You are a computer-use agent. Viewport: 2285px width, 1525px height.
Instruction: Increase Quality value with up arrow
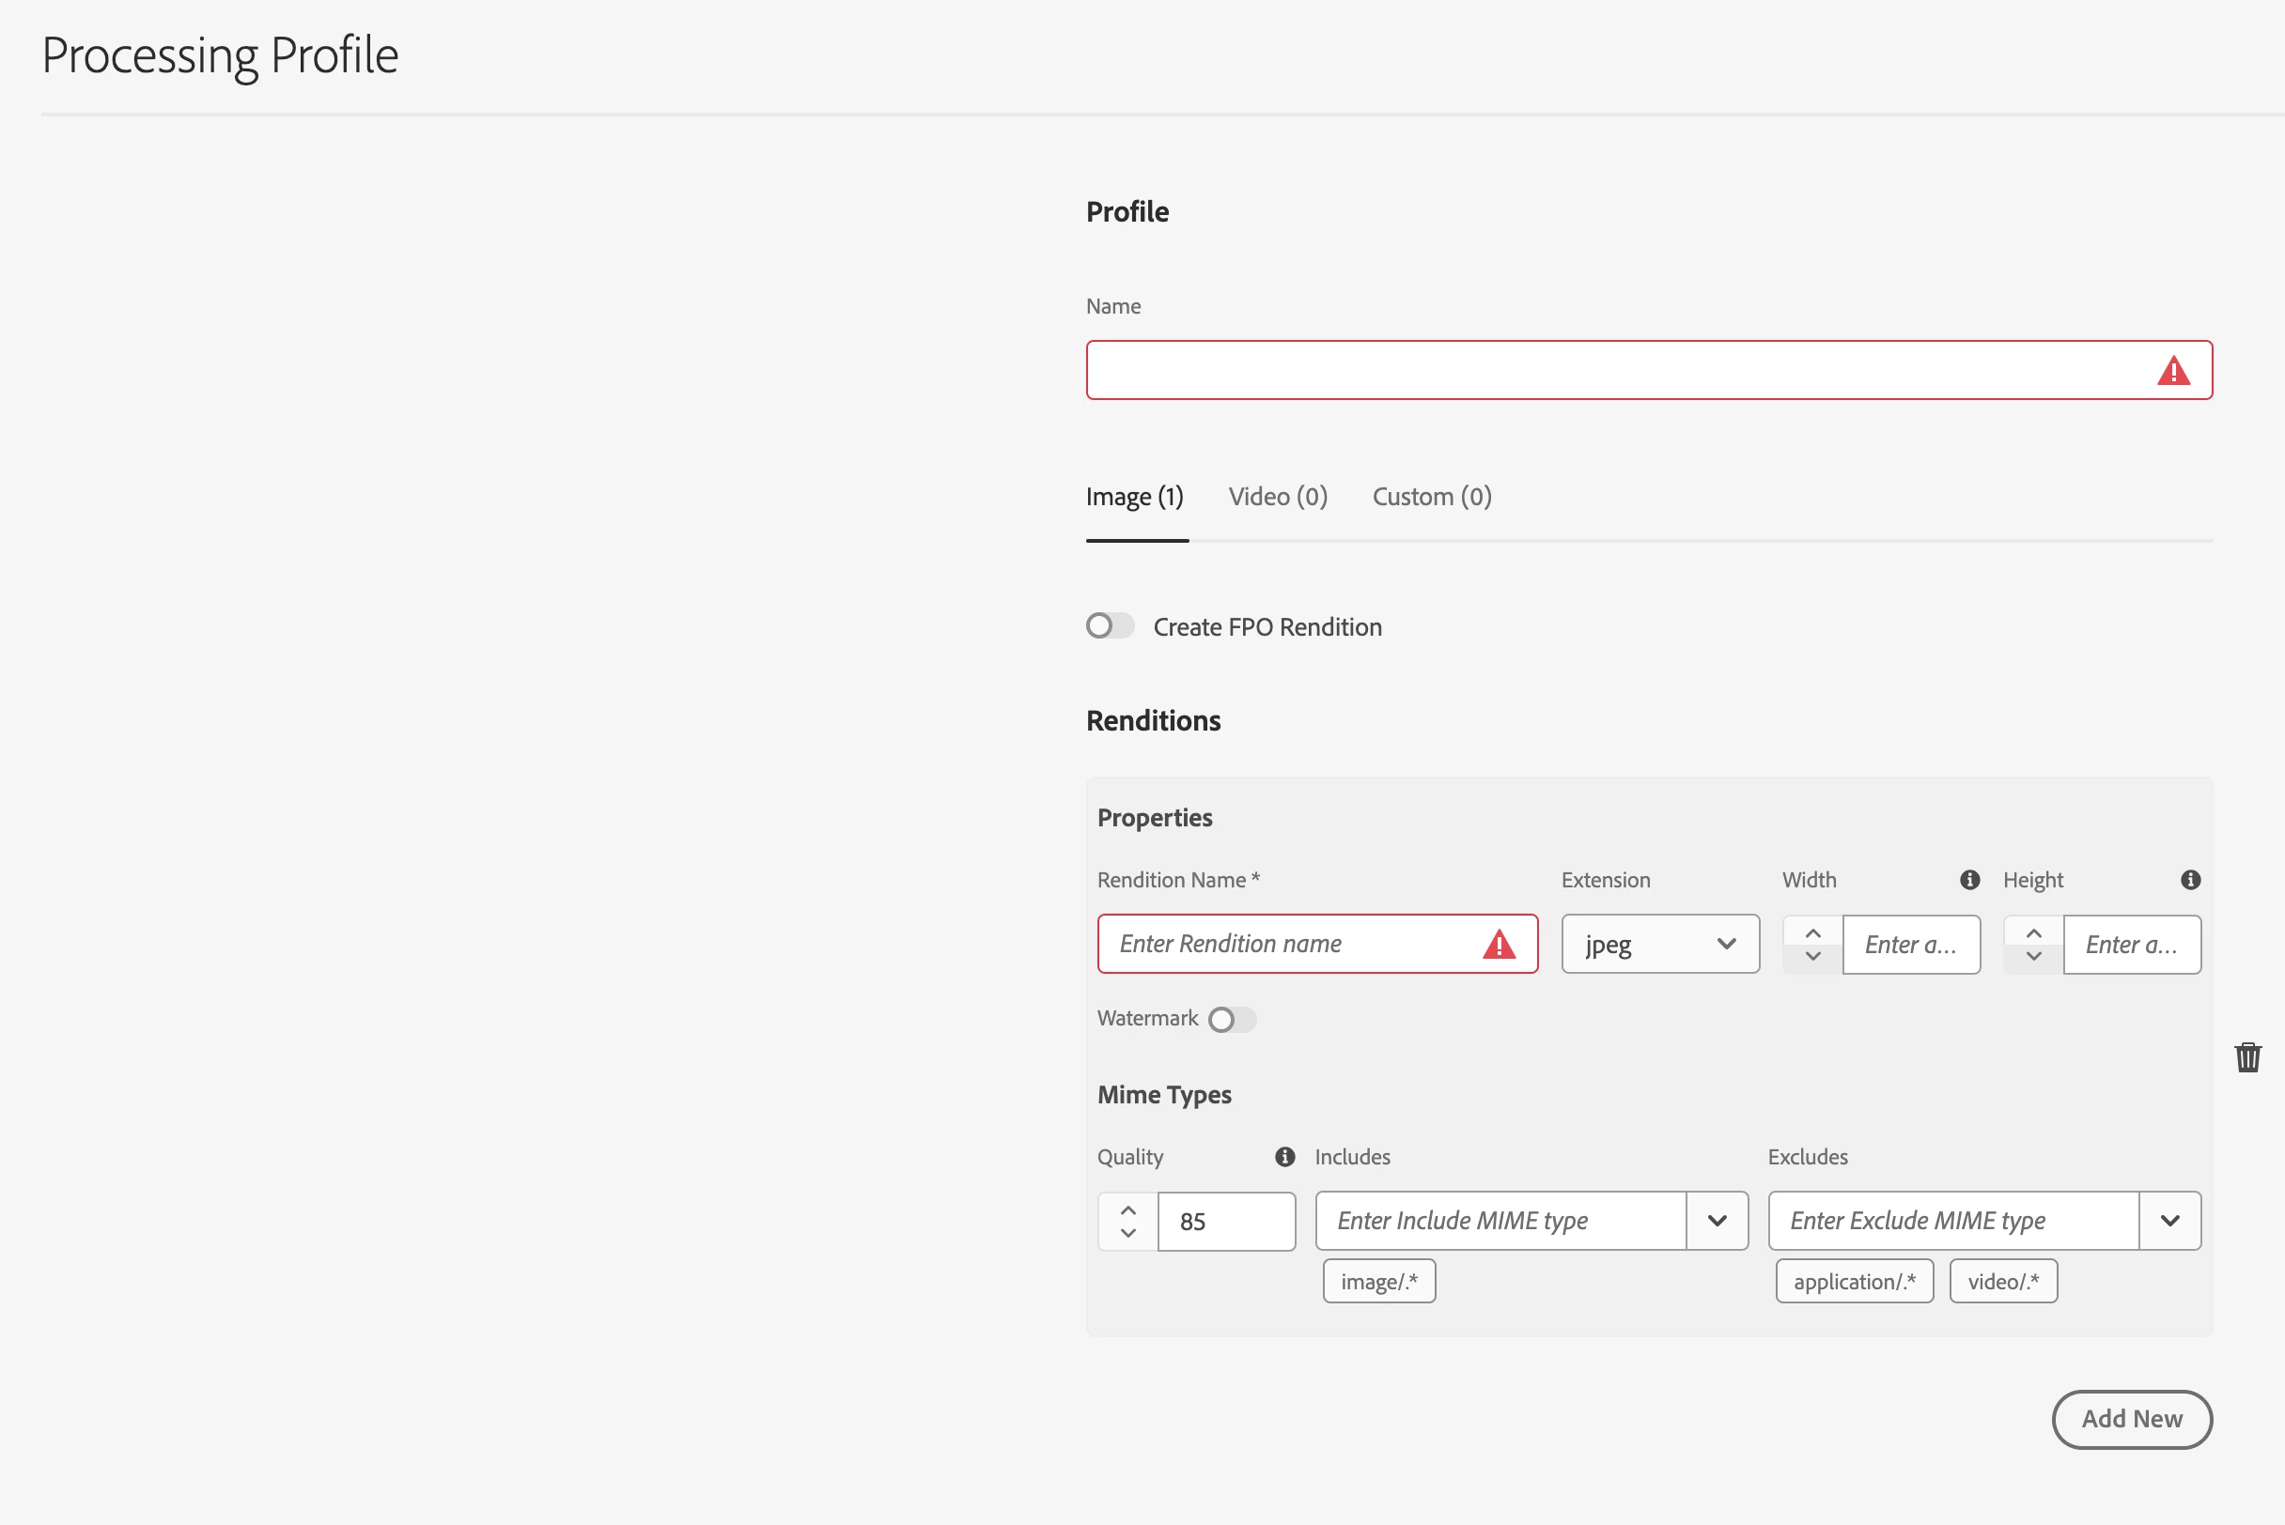[x=1127, y=1209]
